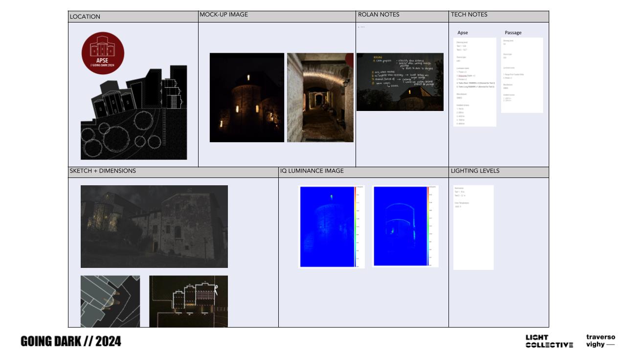The image size is (626, 352).
Task: Select the Apse tech notes text box
Action: 475,82
